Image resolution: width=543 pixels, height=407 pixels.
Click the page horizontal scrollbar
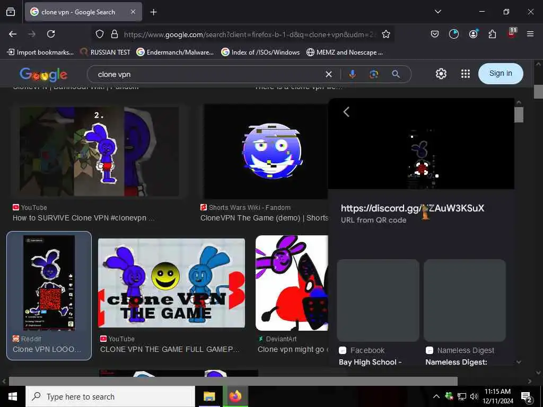tap(233, 381)
